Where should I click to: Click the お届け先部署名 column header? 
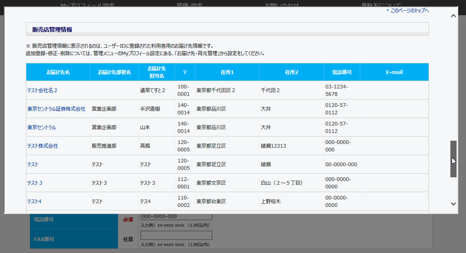click(114, 72)
